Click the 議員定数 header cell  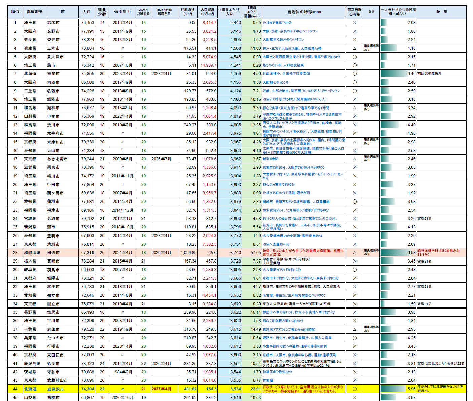[x=102, y=12]
